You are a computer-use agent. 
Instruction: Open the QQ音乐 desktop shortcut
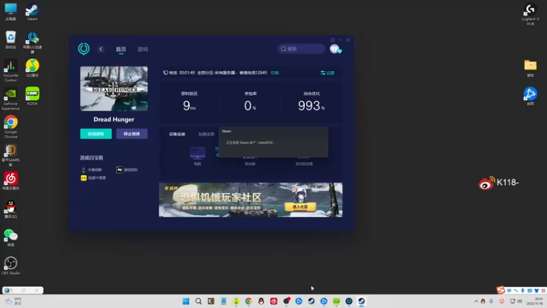(32, 68)
